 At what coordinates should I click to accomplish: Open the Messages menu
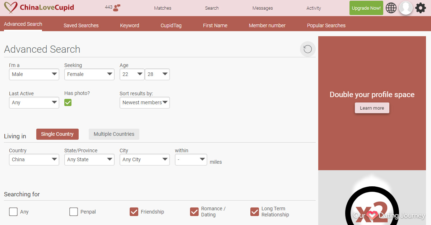[x=263, y=8]
